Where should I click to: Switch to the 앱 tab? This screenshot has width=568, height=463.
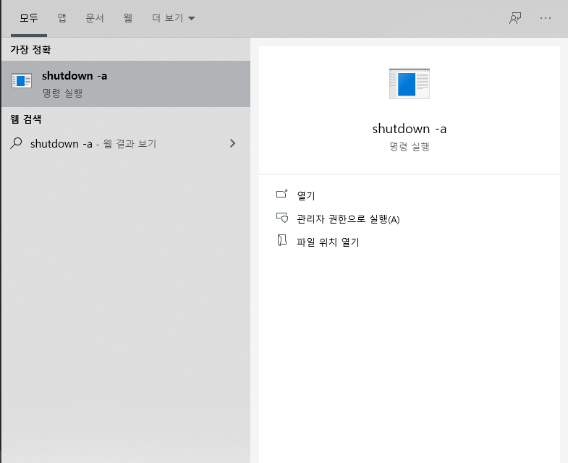(62, 18)
